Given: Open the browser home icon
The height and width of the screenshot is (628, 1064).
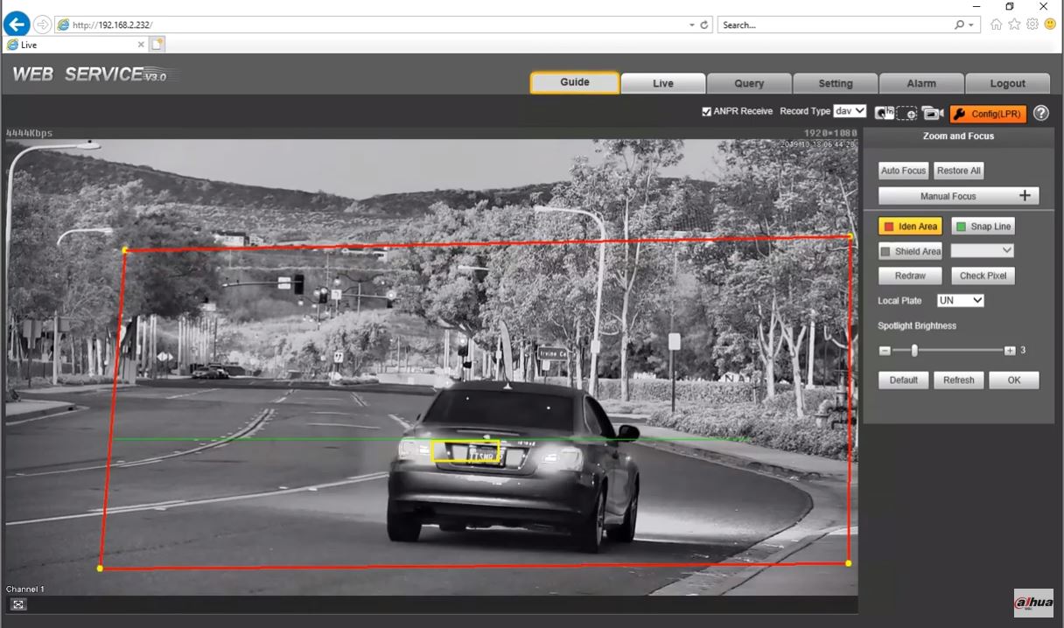Looking at the screenshot, I should click(x=997, y=24).
